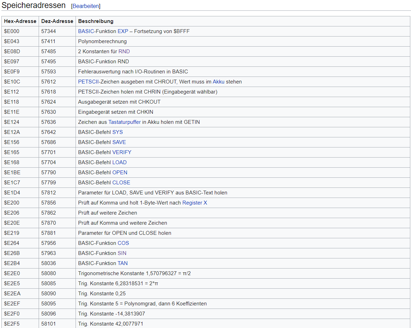The width and height of the screenshot is (411, 328).
Task: Follow the RND link
Action: point(124,51)
